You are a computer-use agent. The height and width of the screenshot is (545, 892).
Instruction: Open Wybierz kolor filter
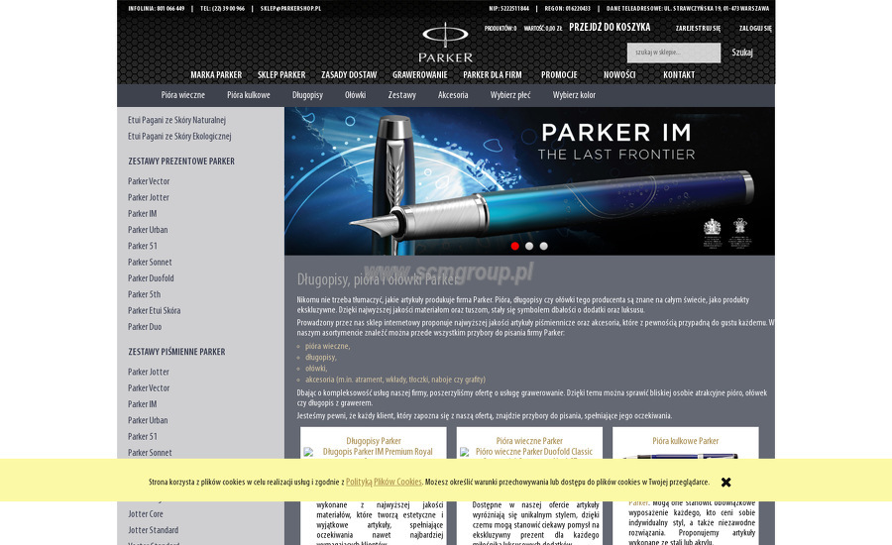[x=574, y=95]
